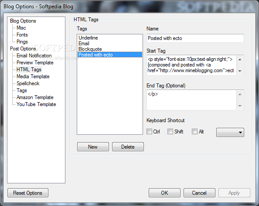259x206 pixels.
Task: Select the Blockquote tag in list
Action: click(x=110, y=49)
